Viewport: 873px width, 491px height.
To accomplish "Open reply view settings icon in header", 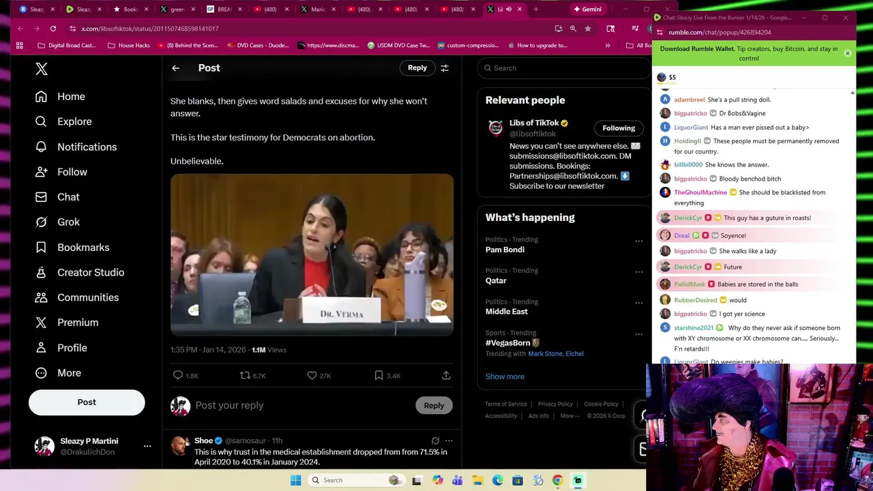I will click(445, 68).
